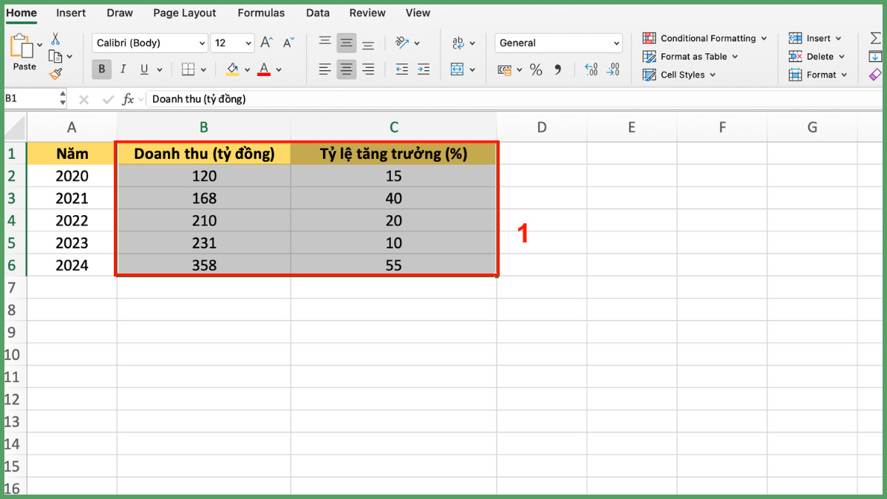Click the Increase Decimal icon
The image size is (887, 499).
[591, 69]
